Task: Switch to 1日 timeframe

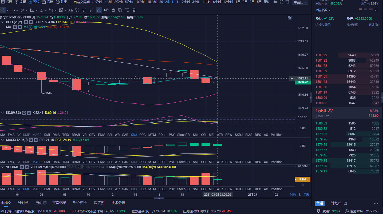Action: click(x=238, y=2)
